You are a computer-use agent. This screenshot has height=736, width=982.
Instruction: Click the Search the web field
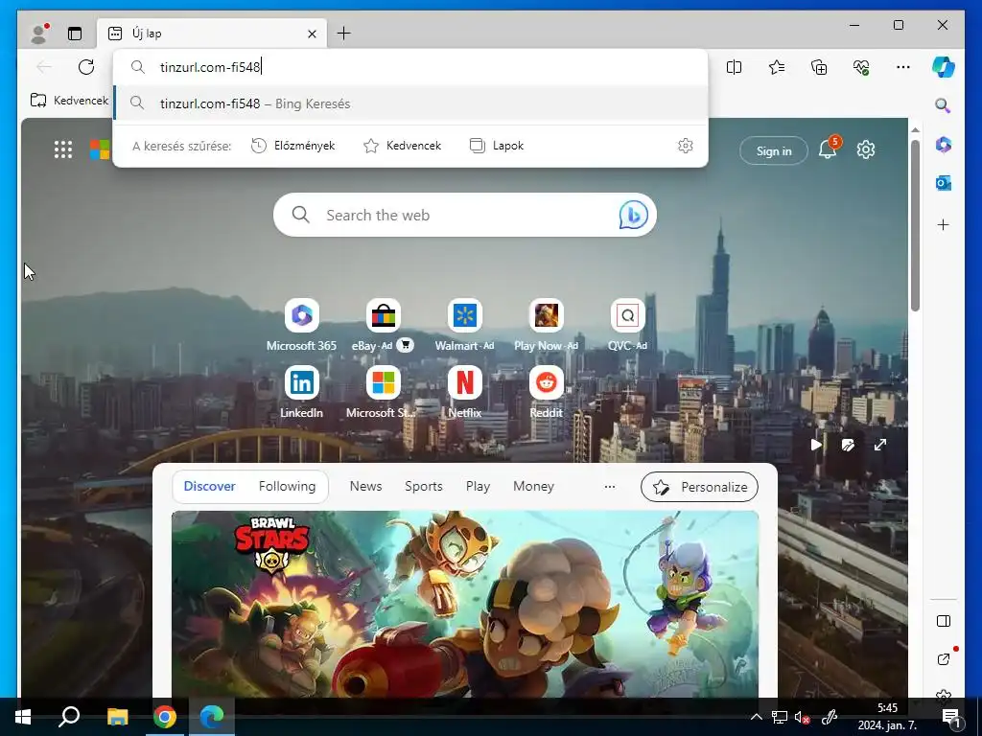[465, 215]
